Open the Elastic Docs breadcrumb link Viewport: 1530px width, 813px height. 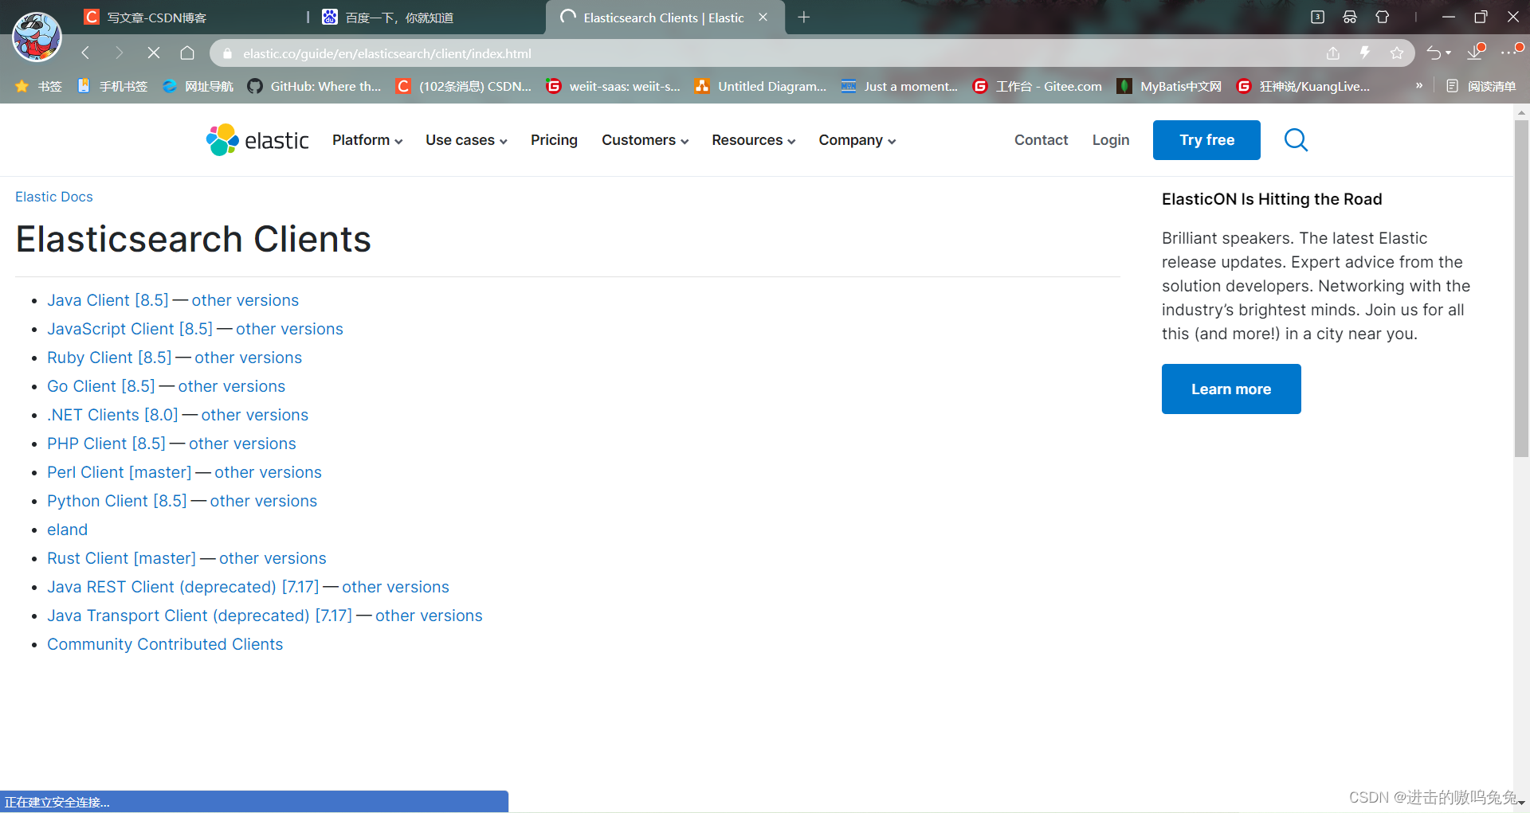54,197
